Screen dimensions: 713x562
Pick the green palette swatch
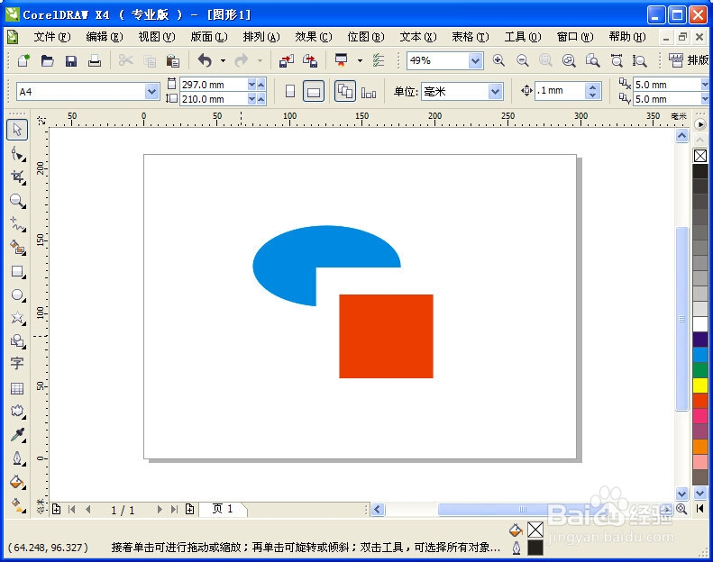coord(700,370)
